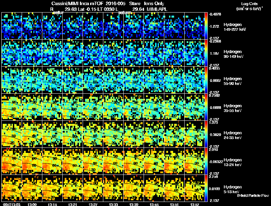This screenshot has height=206, width=271.
Task: Click the 'Ions Only' text in the title
Action: pos(154,4)
